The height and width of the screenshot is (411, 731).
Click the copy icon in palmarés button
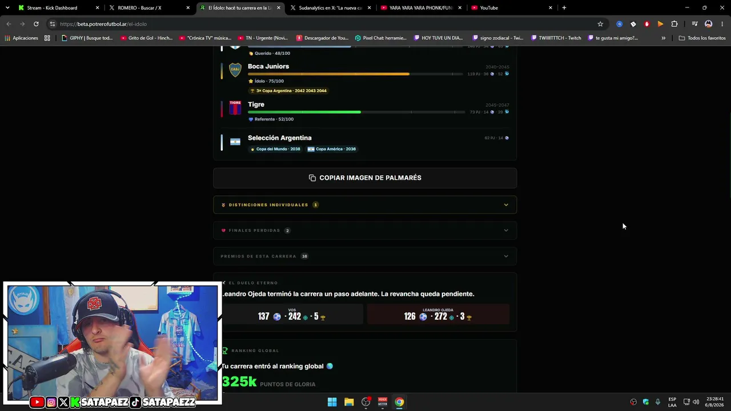312,178
